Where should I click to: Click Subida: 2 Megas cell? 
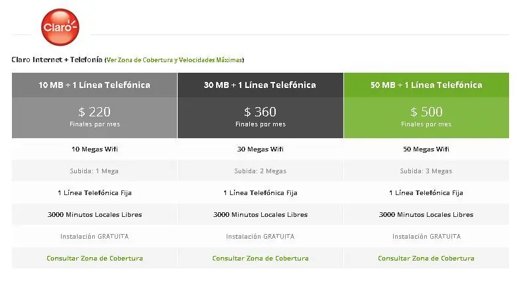tap(260, 171)
